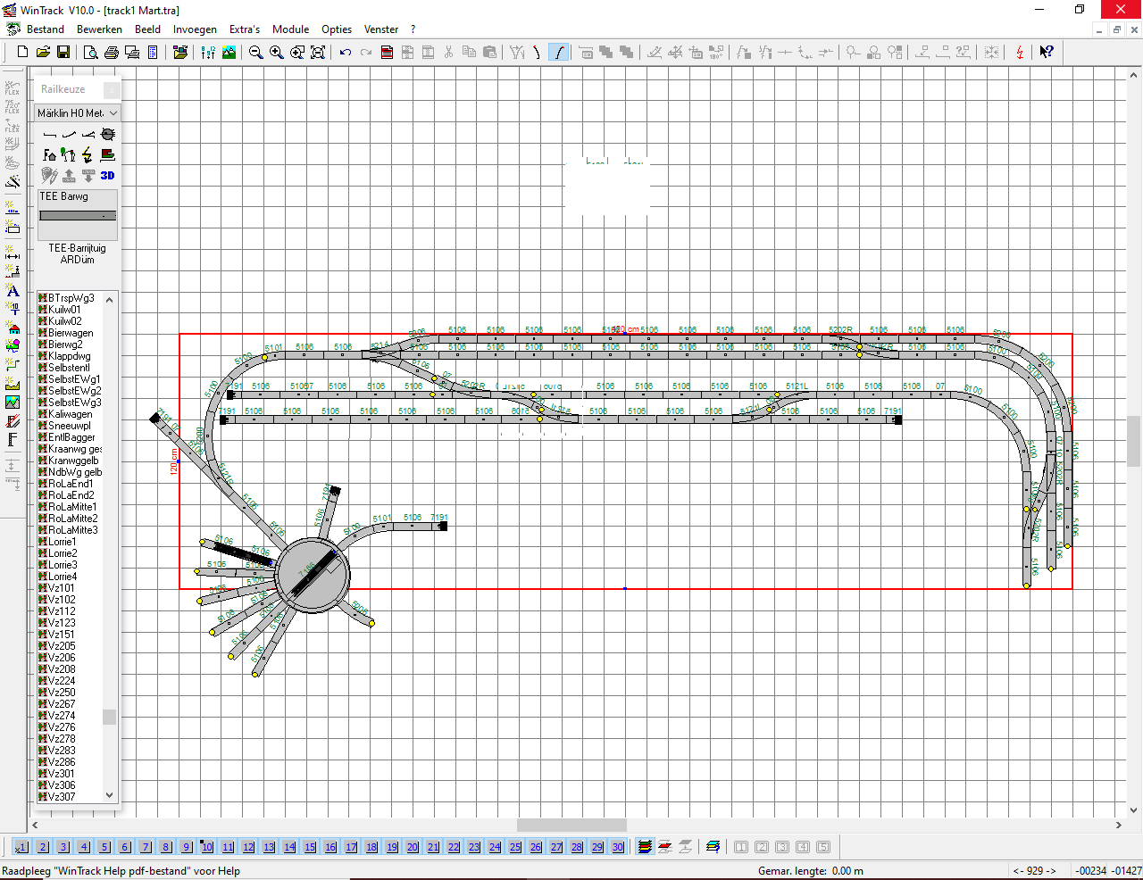Create a new track plan file

coord(23,53)
